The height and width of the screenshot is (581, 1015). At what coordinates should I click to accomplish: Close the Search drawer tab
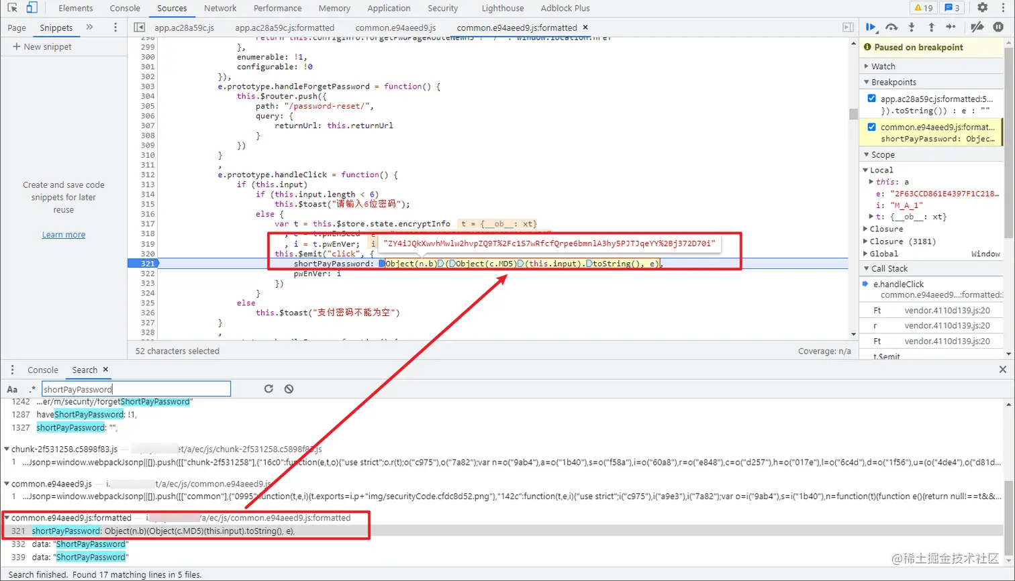[105, 370]
